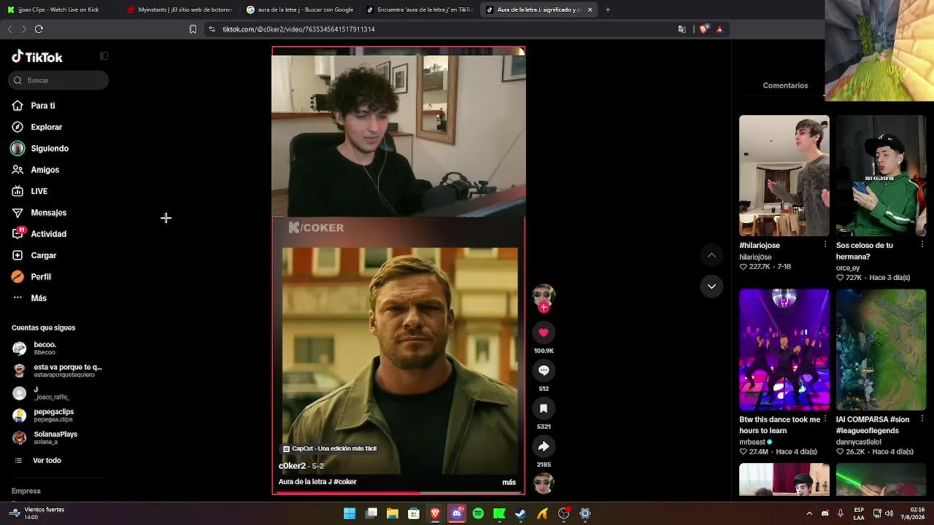Open options menu for '¡AI COMPARSA' video
Image resolution: width=934 pixels, height=525 pixels.
coord(922,419)
